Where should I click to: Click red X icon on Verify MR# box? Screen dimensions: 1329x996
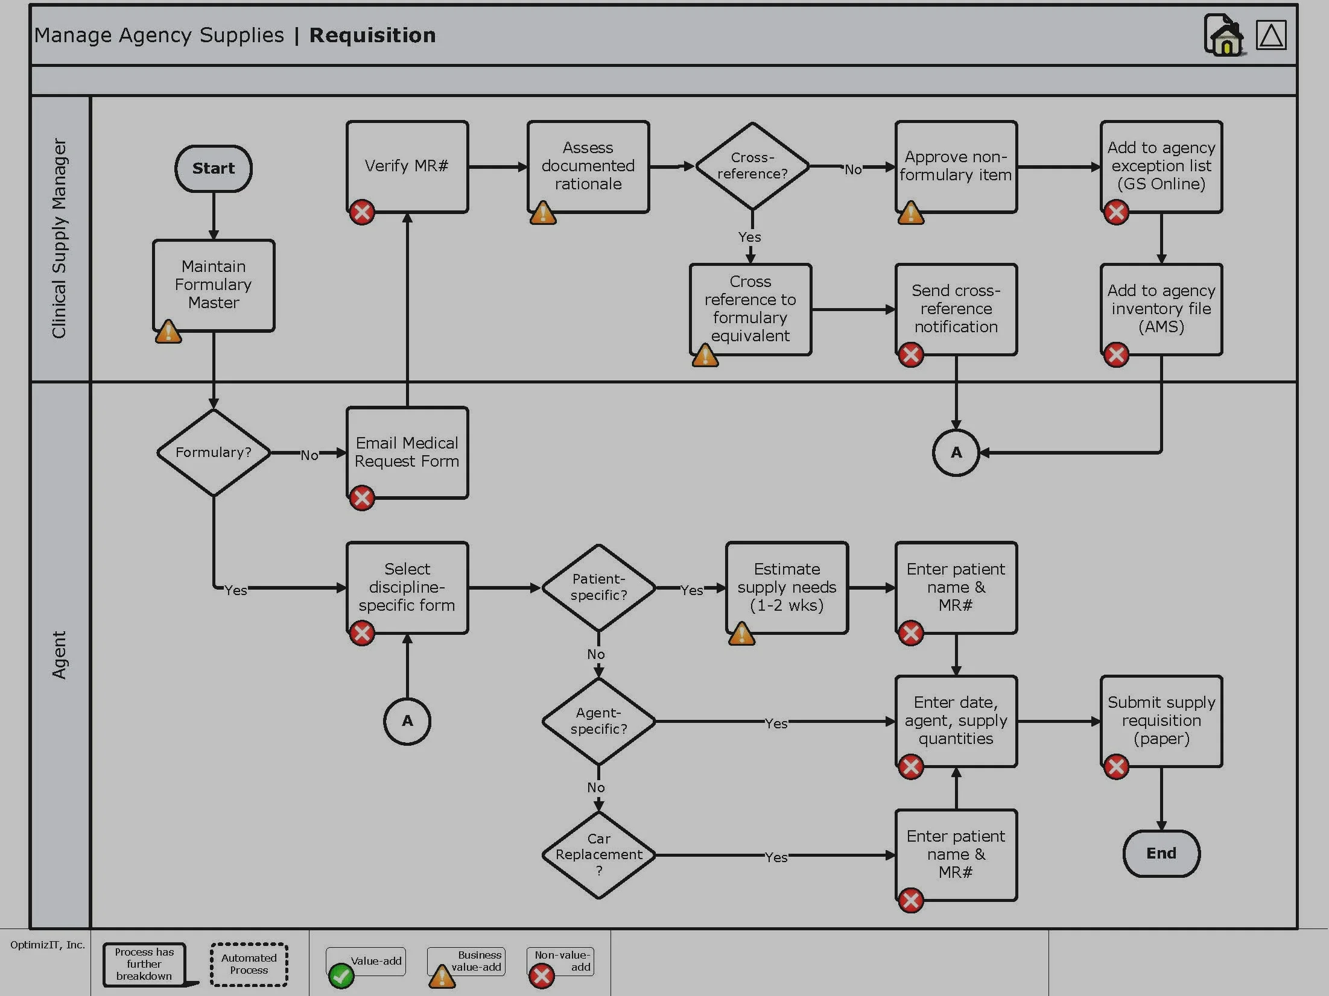click(362, 212)
